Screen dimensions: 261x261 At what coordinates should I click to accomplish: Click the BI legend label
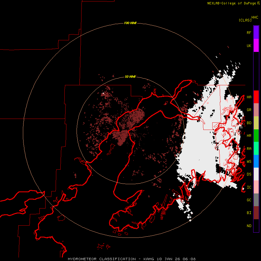point(249,213)
